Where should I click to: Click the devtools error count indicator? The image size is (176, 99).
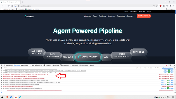click(x=166, y=65)
